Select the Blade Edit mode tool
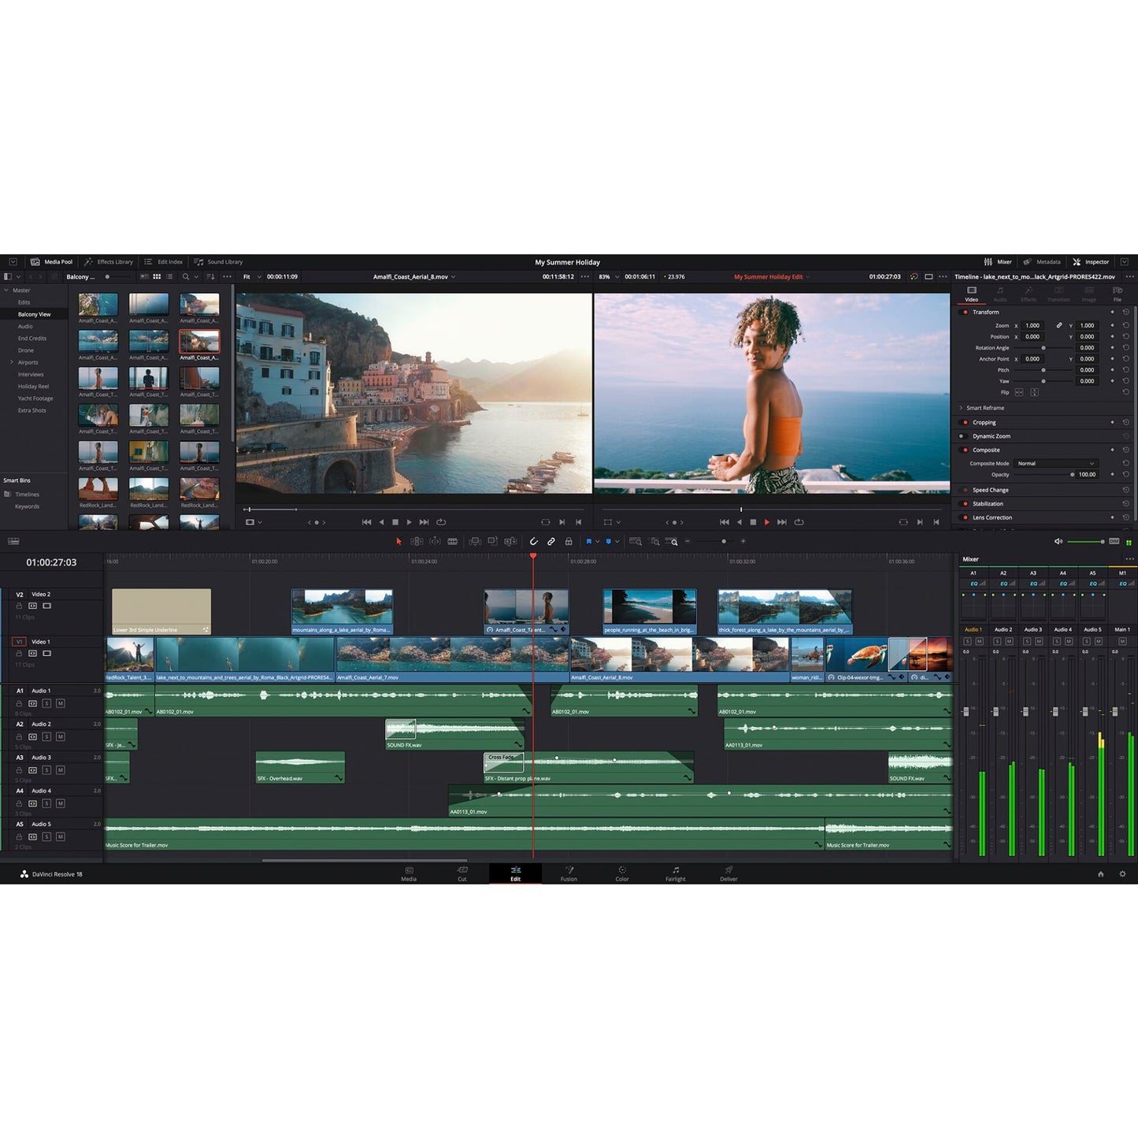 [453, 541]
